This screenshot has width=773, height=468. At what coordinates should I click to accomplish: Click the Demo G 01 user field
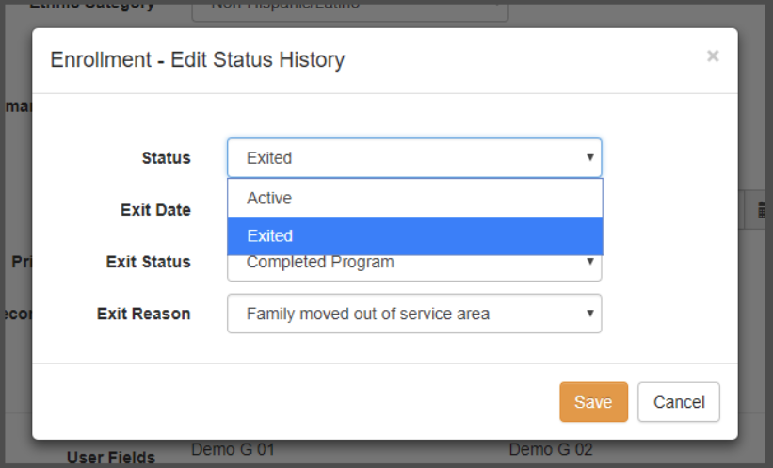pyautogui.click(x=233, y=449)
